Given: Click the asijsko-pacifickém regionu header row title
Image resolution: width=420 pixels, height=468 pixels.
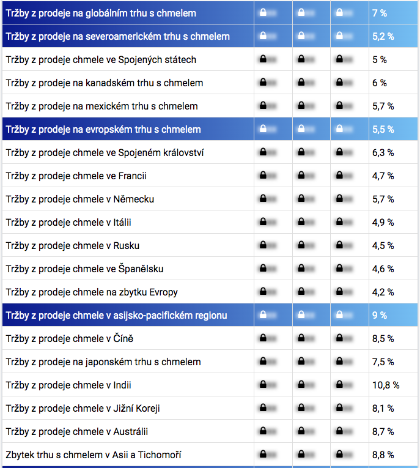Looking at the screenshot, I should tap(116, 315).
